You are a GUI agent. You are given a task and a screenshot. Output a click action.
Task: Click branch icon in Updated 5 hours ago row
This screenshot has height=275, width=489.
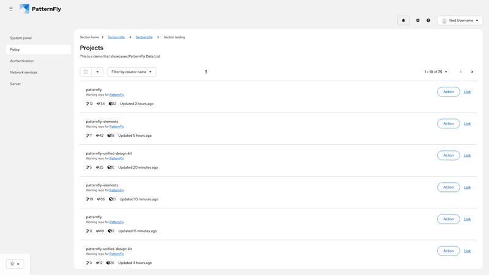click(x=87, y=135)
